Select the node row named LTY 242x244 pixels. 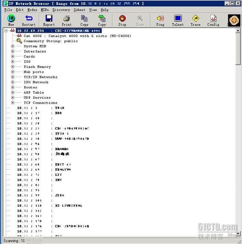pos(39,175)
